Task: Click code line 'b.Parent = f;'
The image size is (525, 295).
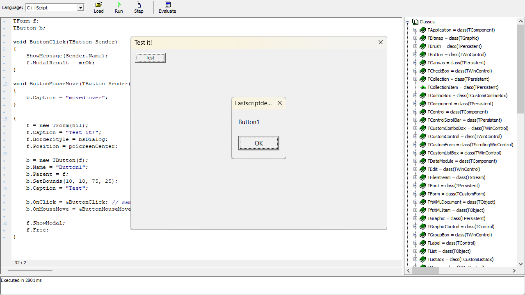Action: click(48, 174)
